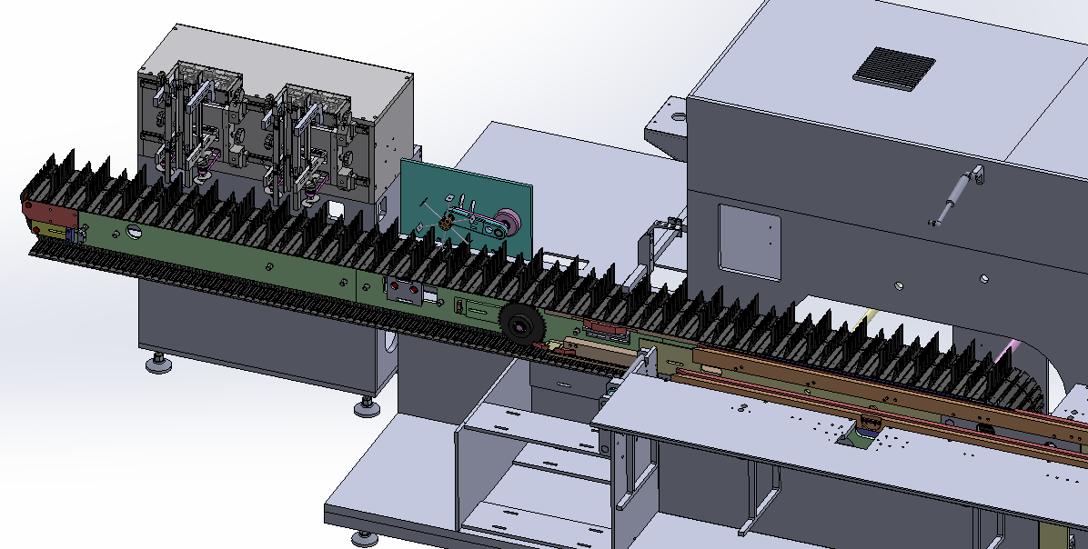Select the leveling foot under the bottom frame
This screenshot has width=1088, height=549.
click(x=366, y=537)
